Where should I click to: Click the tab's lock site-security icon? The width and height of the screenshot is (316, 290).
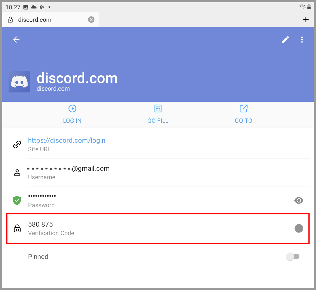point(10,20)
